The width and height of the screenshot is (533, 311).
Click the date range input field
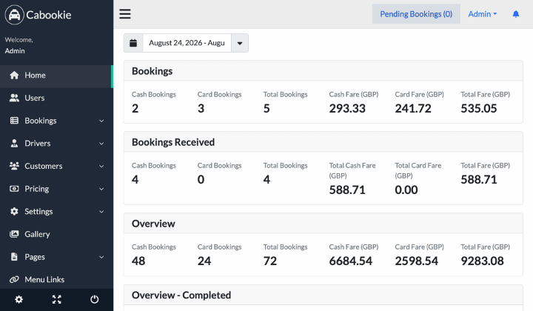187,43
